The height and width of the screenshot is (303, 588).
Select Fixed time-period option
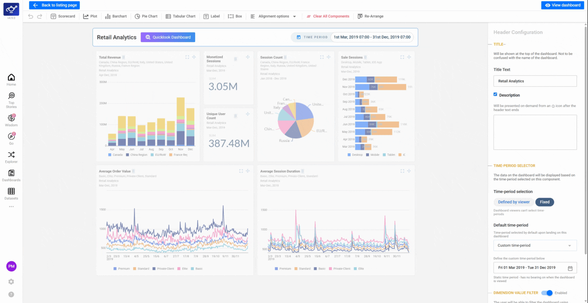(544, 202)
